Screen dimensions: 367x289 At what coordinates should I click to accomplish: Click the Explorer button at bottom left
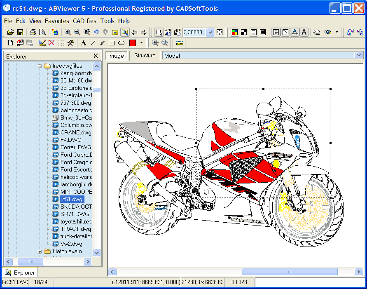click(19, 272)
